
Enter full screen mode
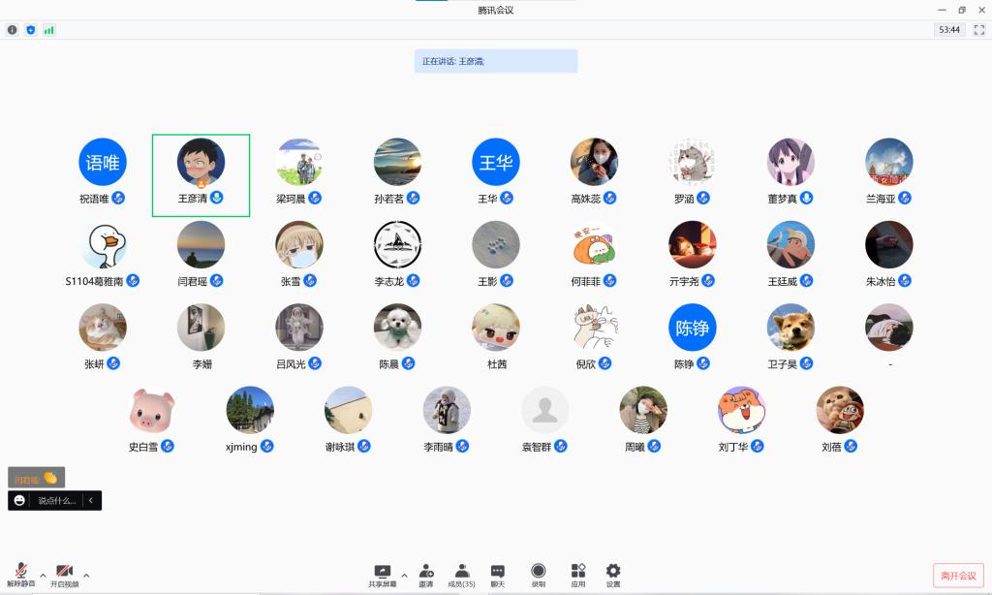tap(978, 30)
